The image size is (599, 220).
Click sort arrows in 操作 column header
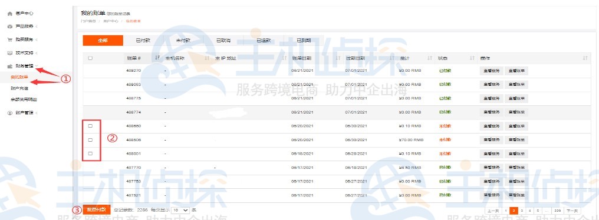[585, 58]
